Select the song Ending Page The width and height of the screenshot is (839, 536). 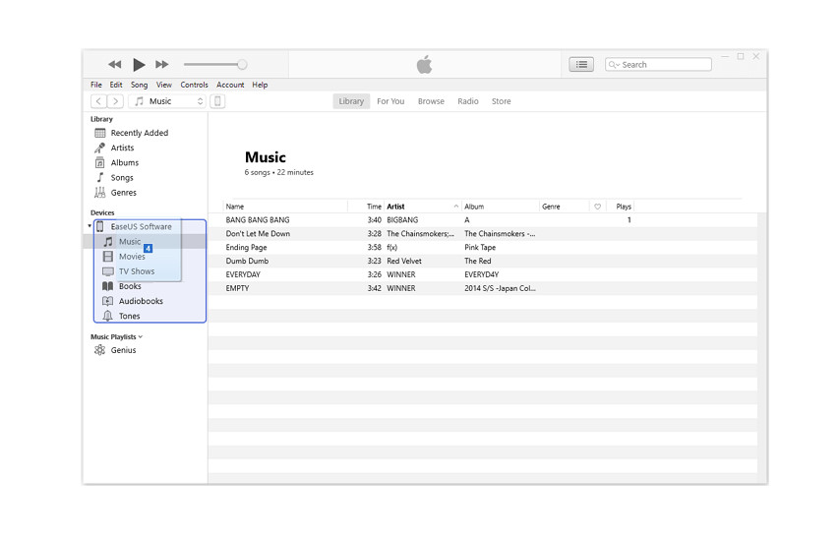pos(246,247)
